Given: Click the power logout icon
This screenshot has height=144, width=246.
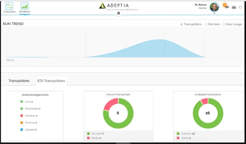Looking at the screenshot, I should tap(240, 7).
